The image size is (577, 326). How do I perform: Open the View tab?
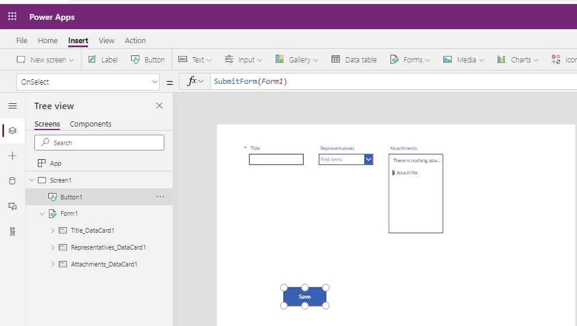[x=106, y=40]
